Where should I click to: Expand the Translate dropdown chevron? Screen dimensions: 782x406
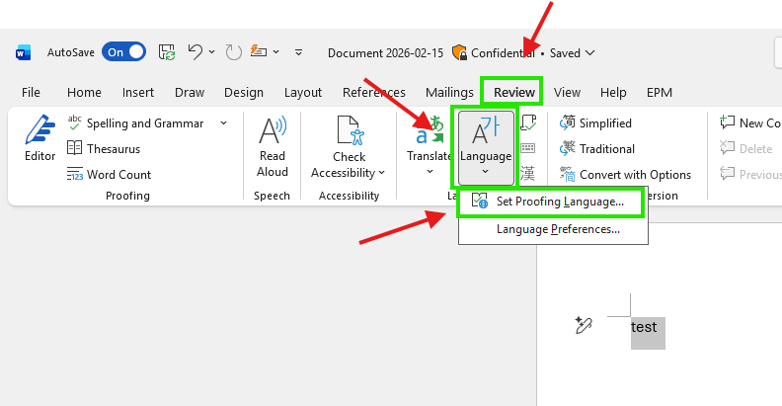[x=430, y=172]
